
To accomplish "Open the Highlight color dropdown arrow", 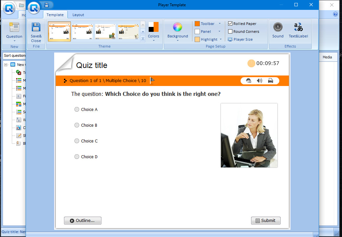I will click(x=221, y=39).
